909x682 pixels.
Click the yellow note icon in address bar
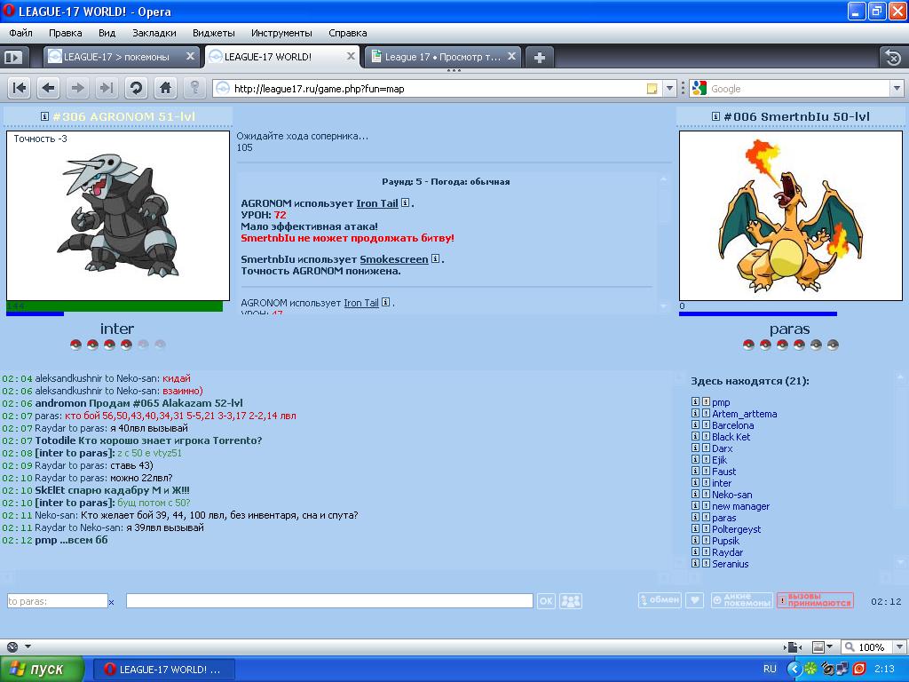(652, 89)
